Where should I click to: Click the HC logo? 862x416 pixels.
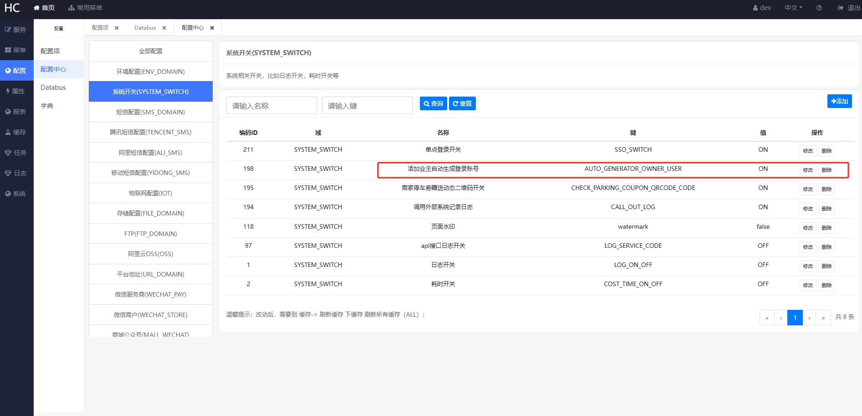pyautogui.click(x=12, y=8)
